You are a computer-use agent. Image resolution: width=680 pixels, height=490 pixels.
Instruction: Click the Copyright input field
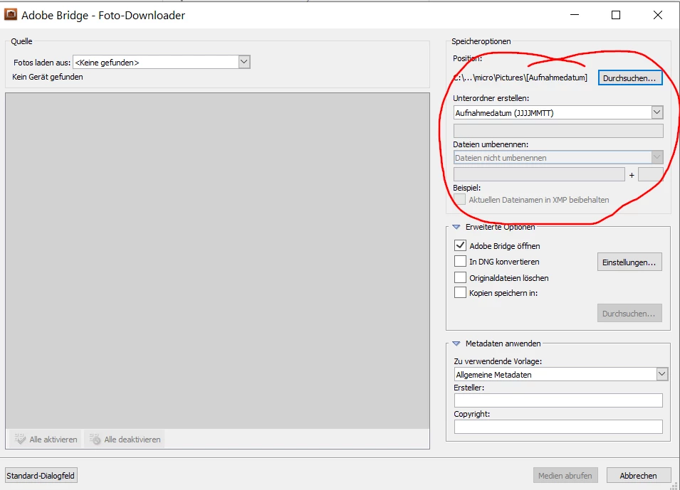coord(558,427)
